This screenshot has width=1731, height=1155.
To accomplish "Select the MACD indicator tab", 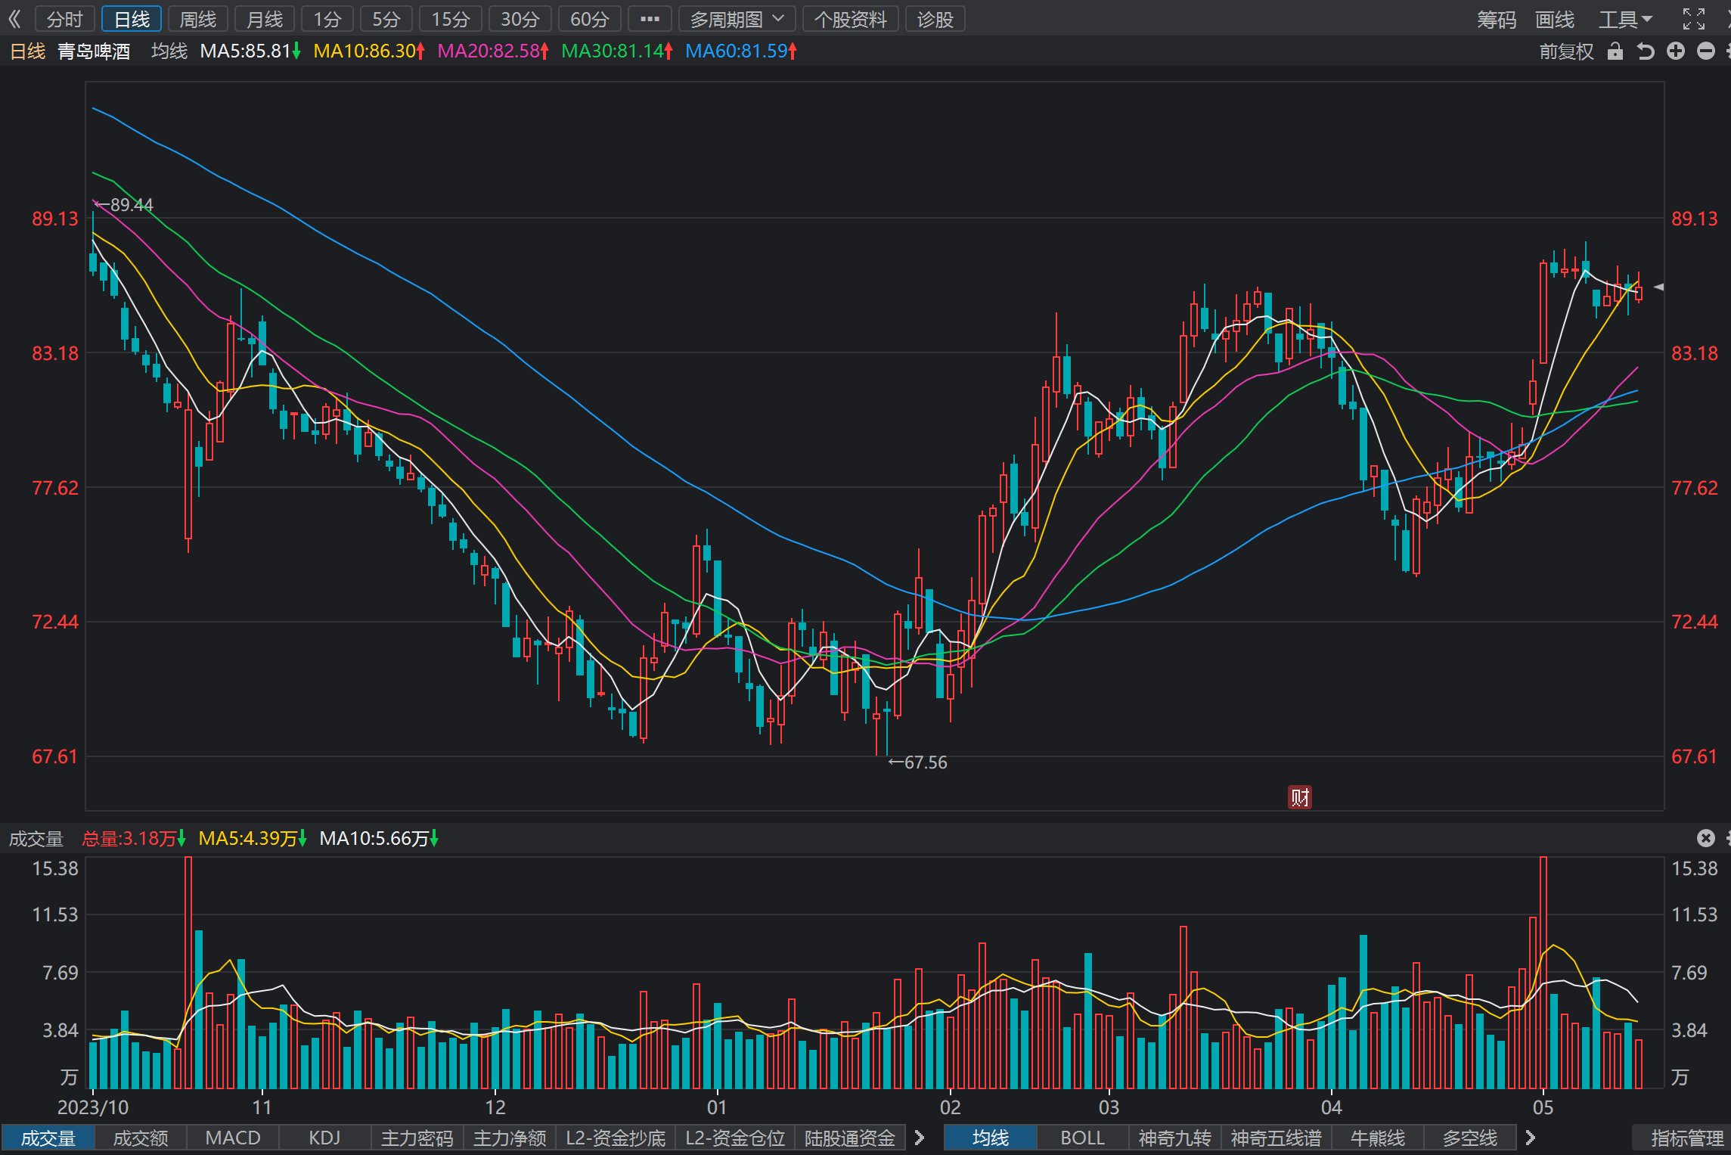I will [x=233, y=1138].
